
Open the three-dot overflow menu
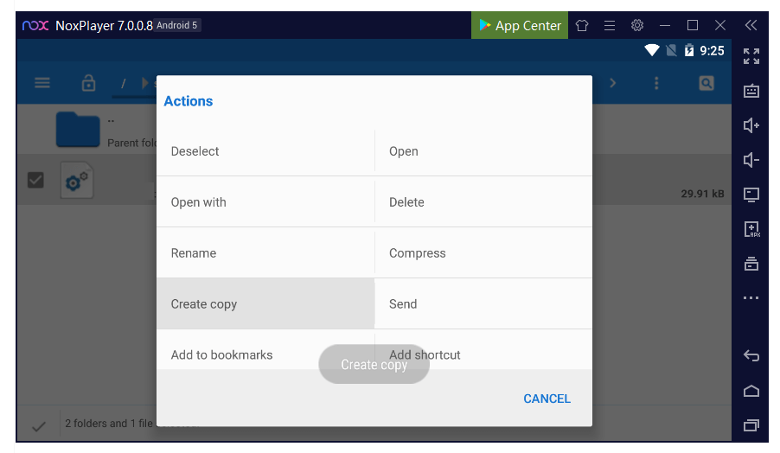[x=656, y=83]
